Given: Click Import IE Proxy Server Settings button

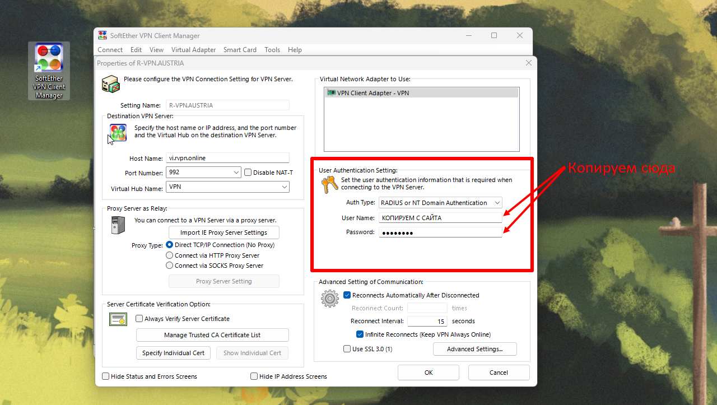Looking at the screenshot, I should click(x=224, y=232).
